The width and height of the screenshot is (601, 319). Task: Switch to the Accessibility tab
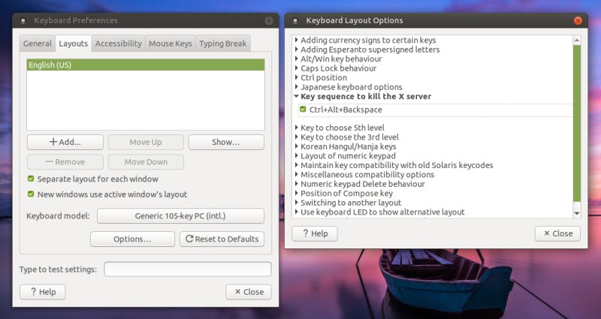(118, 44)
